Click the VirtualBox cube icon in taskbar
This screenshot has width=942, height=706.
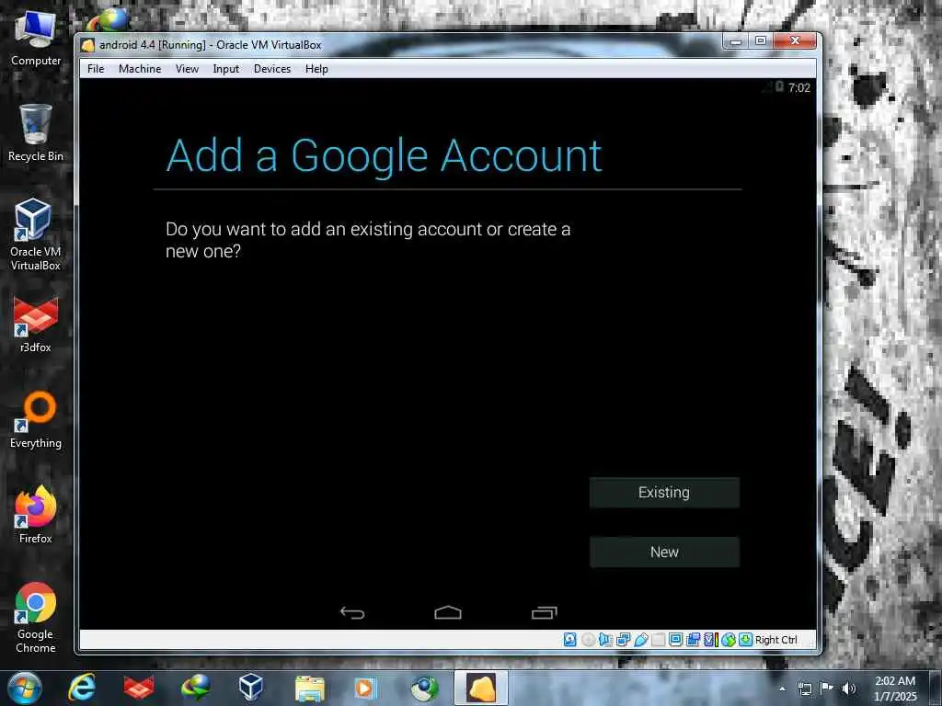pos(250,688)
